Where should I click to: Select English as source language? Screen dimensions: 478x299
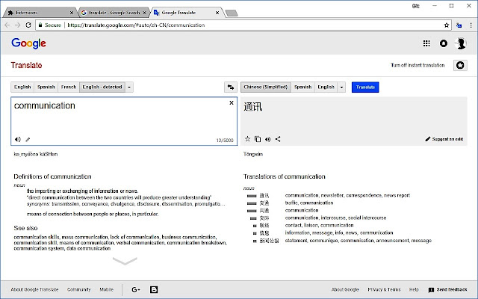tap(22, 87)
